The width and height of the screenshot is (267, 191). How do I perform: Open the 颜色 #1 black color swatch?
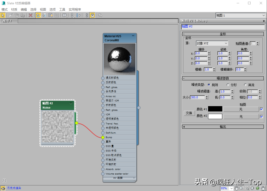coord(215,109)
